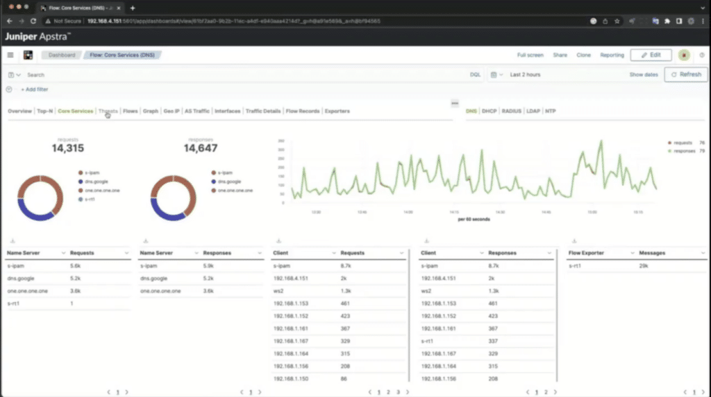Open browser extensions puzzle icon

coord(667,21)
